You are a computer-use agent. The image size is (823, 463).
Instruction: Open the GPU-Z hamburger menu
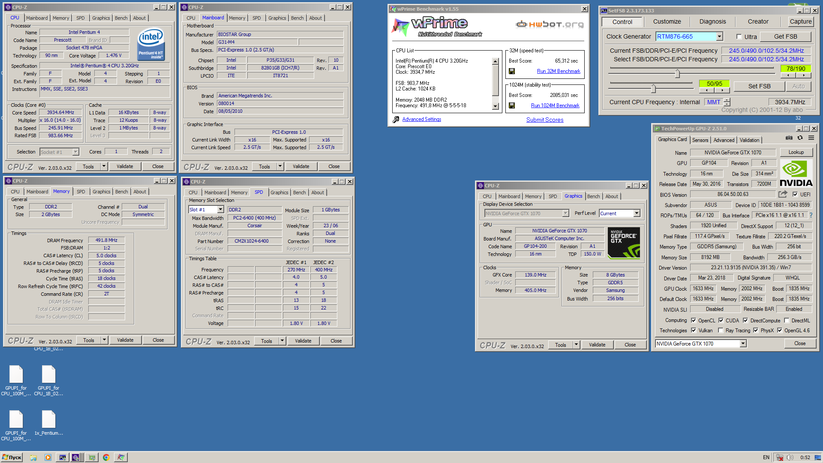click(811, 138)
